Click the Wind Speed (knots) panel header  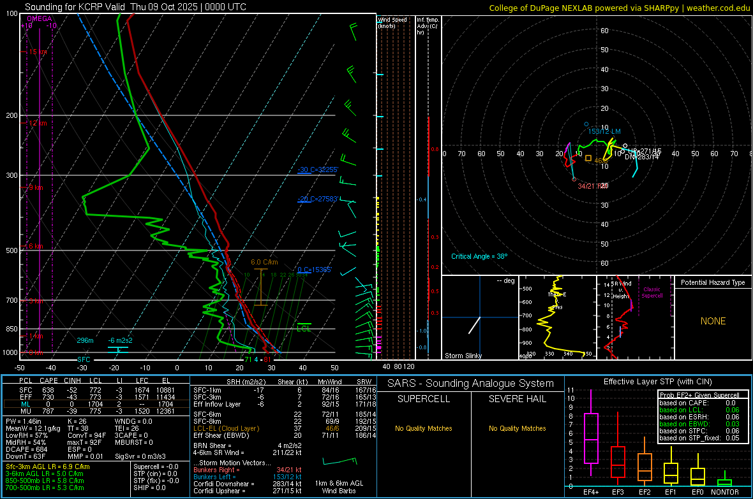(392, 22)
